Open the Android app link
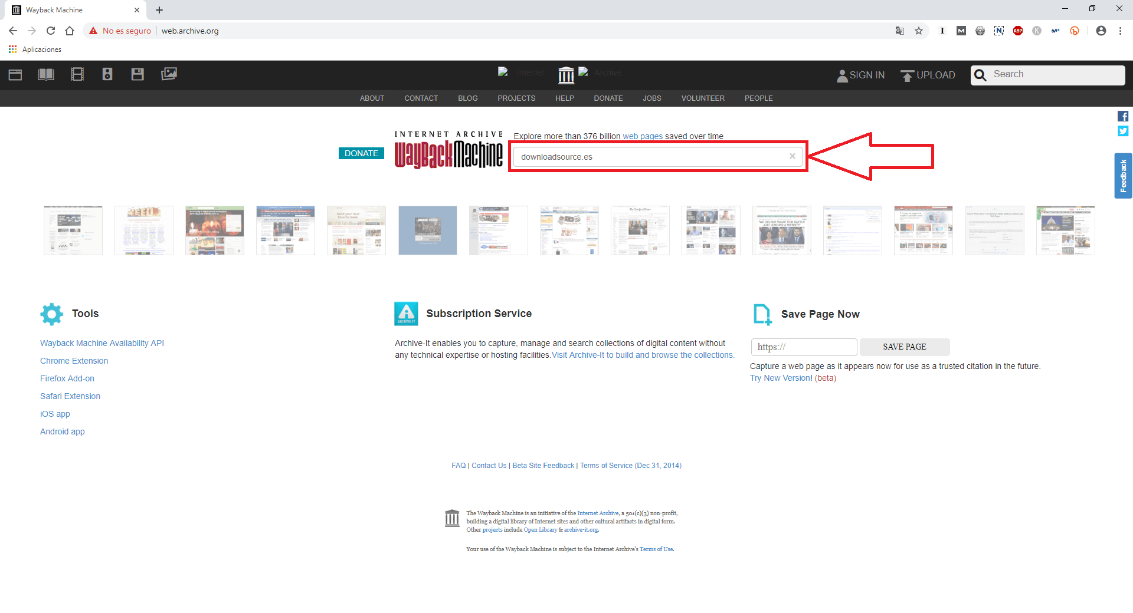1133x613 pixels. tap(63, 431)
